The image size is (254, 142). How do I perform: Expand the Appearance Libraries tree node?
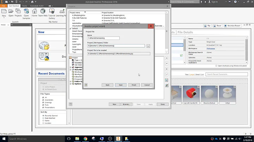click(x=71, y=67)
